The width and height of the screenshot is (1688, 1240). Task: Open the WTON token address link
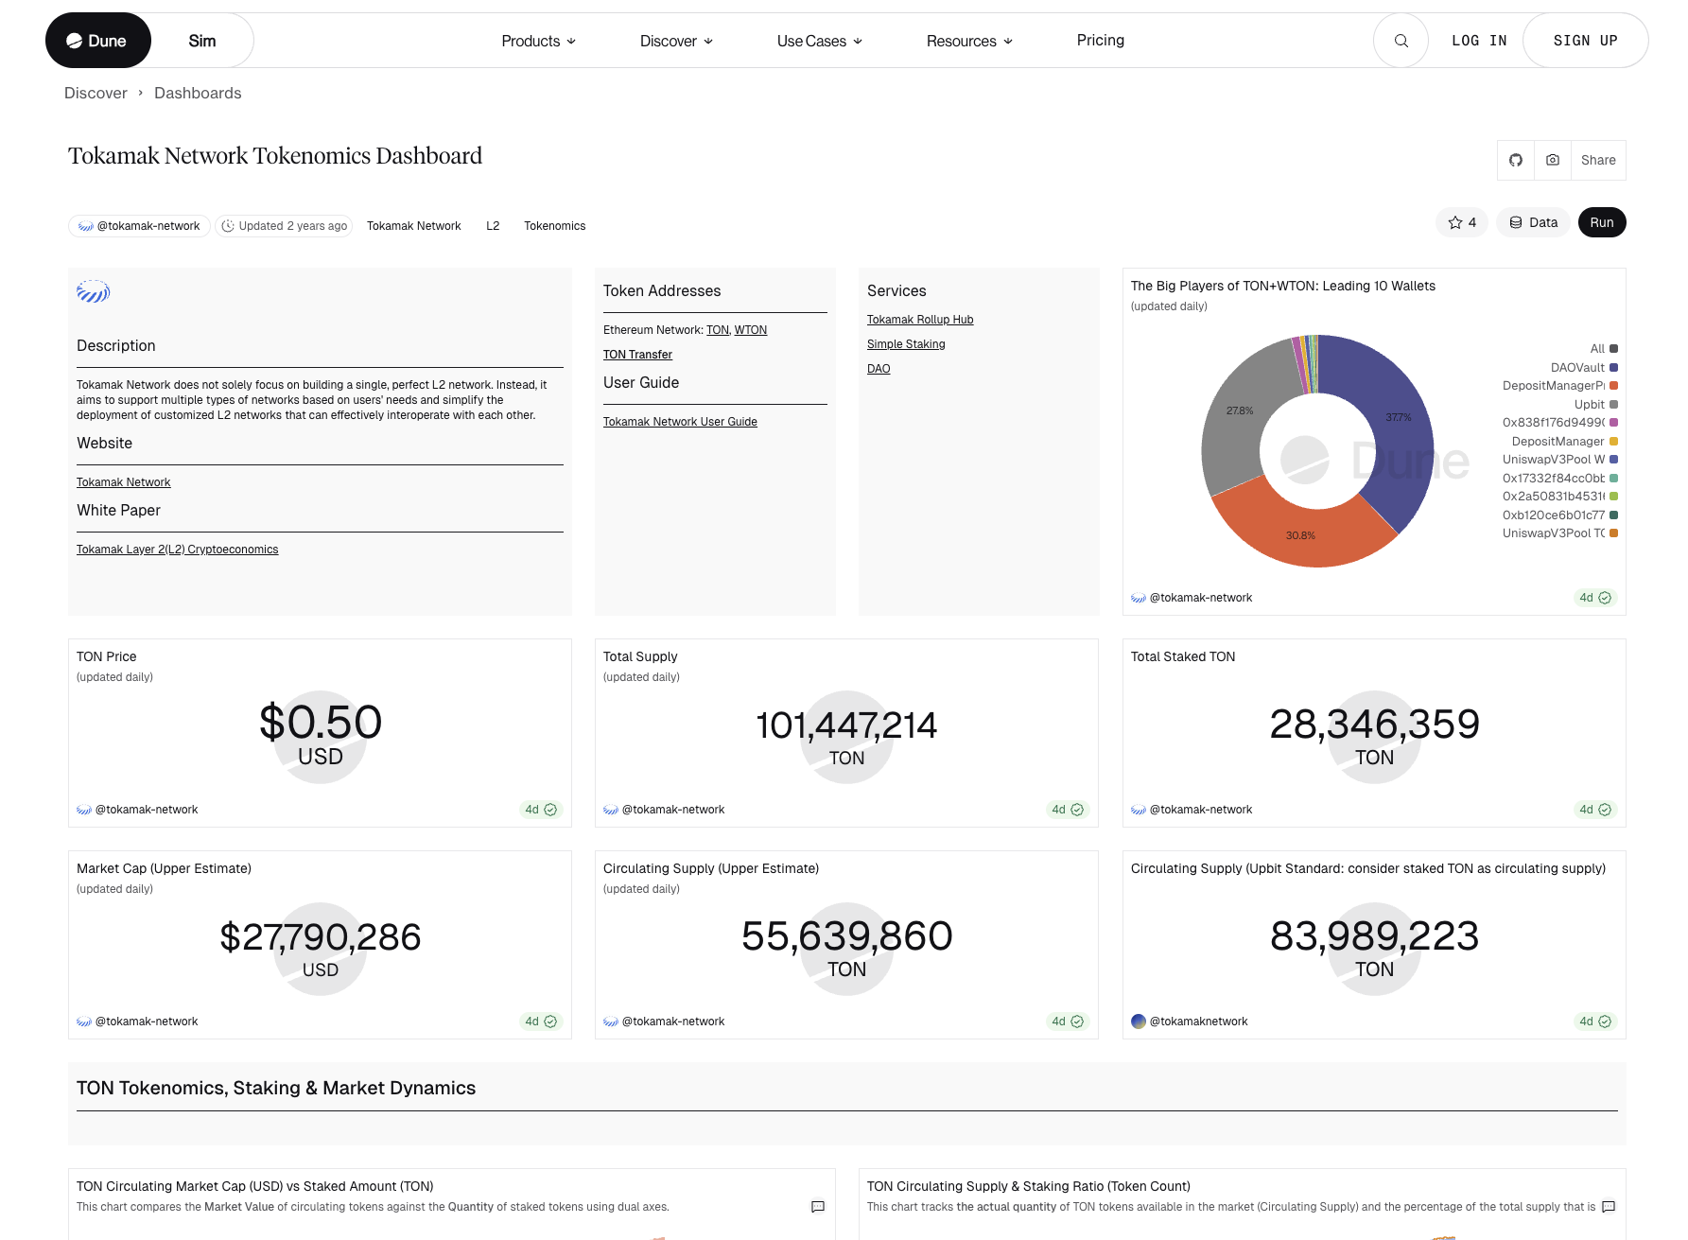tap(751, 330)
